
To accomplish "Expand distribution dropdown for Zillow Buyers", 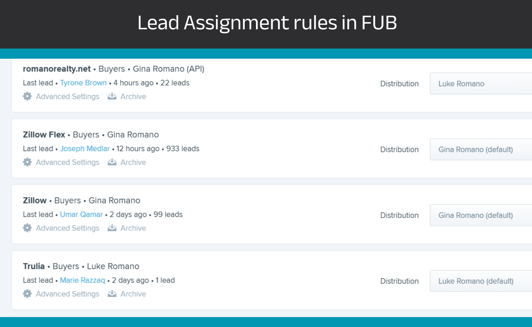I will (481, 215).
